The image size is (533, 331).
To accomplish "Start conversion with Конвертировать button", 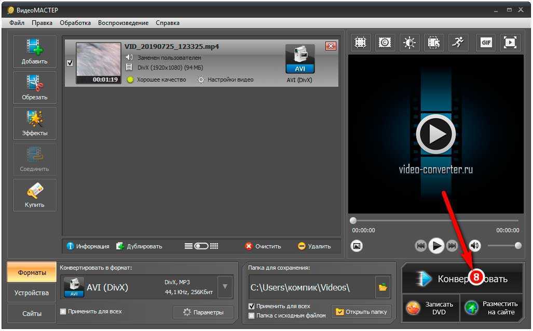I will (462, 279).
